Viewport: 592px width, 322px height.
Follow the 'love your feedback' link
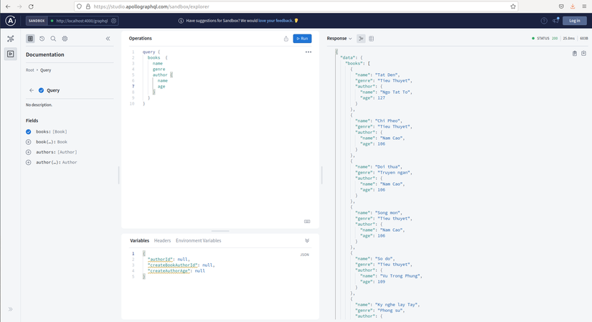tap(276, 21)
